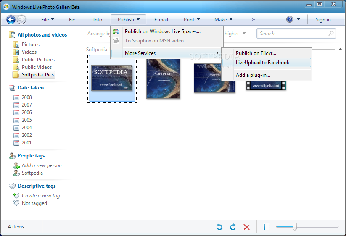Toggle the thumbnail details view icon
346x236 pixels.
[x=267, y=227]
